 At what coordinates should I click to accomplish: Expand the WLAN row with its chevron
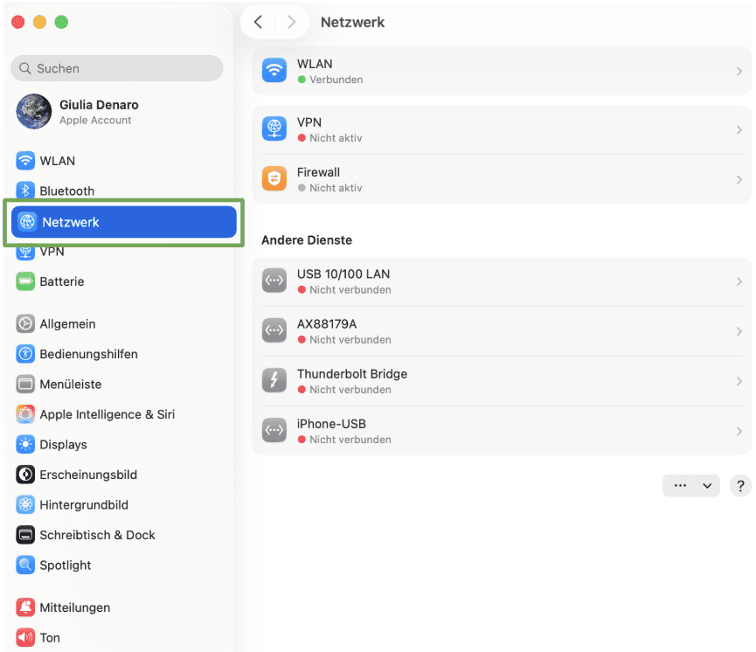pos(739,71)
